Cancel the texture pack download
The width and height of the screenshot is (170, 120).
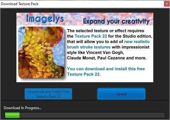coord(121,94)
